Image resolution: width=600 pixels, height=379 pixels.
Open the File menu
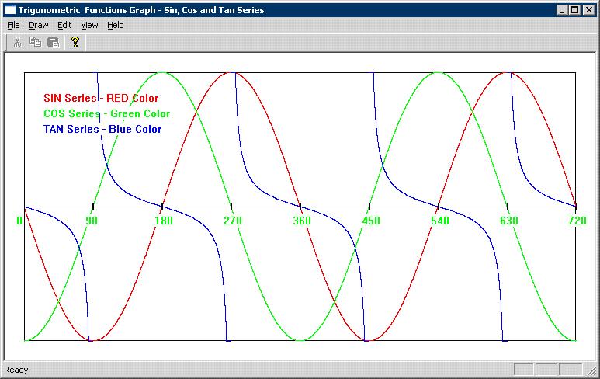point(13,25)
